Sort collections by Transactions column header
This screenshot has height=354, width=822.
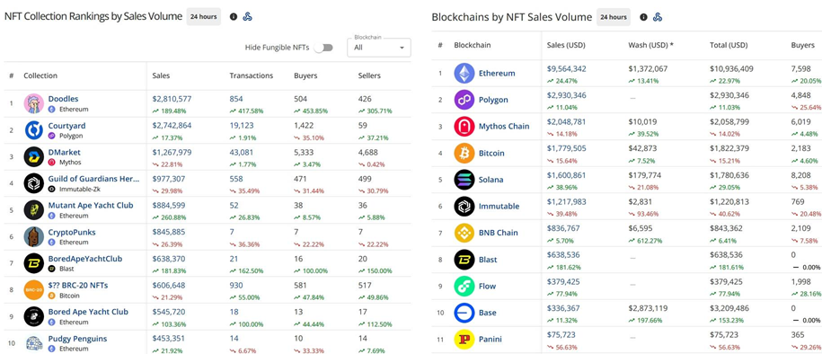(x=252, y=75)
